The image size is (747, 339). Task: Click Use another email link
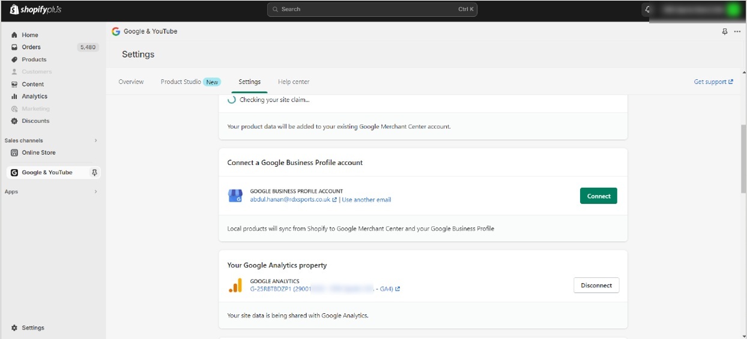coord(366,200)
